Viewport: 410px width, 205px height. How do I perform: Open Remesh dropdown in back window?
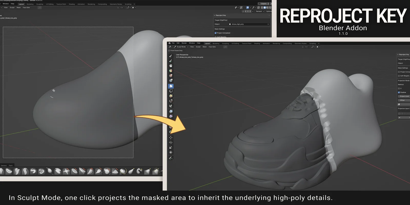pyautogui.click(x=260, y=11)
